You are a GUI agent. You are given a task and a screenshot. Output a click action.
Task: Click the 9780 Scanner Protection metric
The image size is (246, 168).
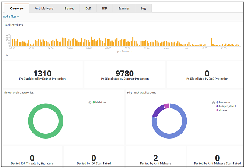pos(124,74)
